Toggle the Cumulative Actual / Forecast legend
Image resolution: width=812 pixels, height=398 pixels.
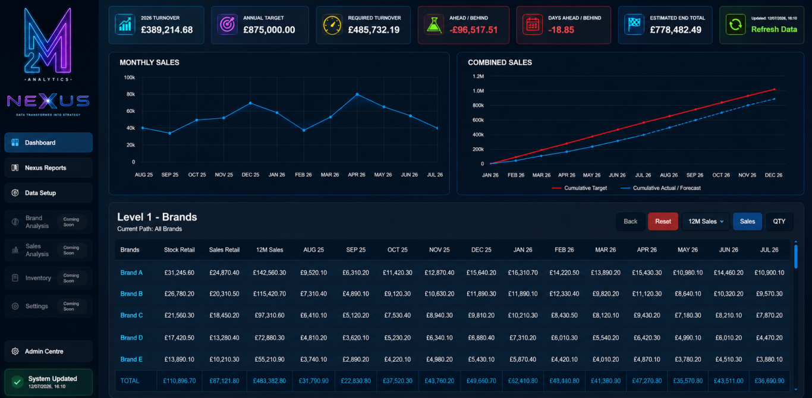(660, 188)
